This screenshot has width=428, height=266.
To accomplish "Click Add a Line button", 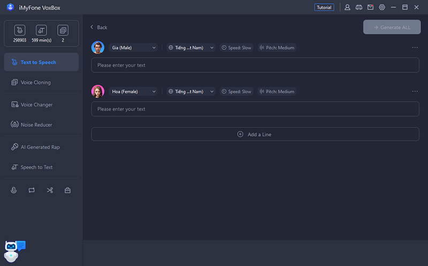I will pos(255,134).
